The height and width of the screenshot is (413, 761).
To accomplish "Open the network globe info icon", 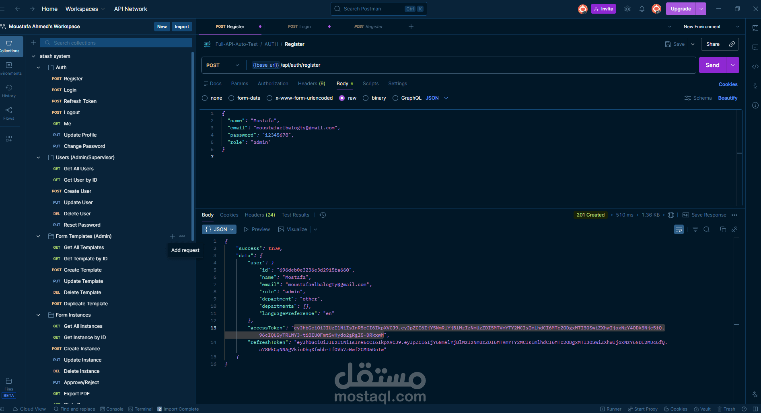I will 671,215.
